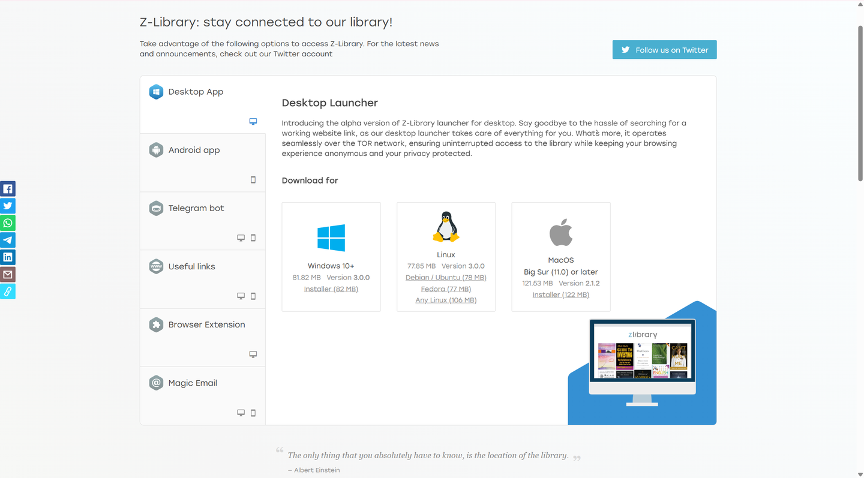The image size is (864, 478).
Task: Click the page's vertical scrollbar thumb
Action: pyautogui.click(x=860, y=102)
